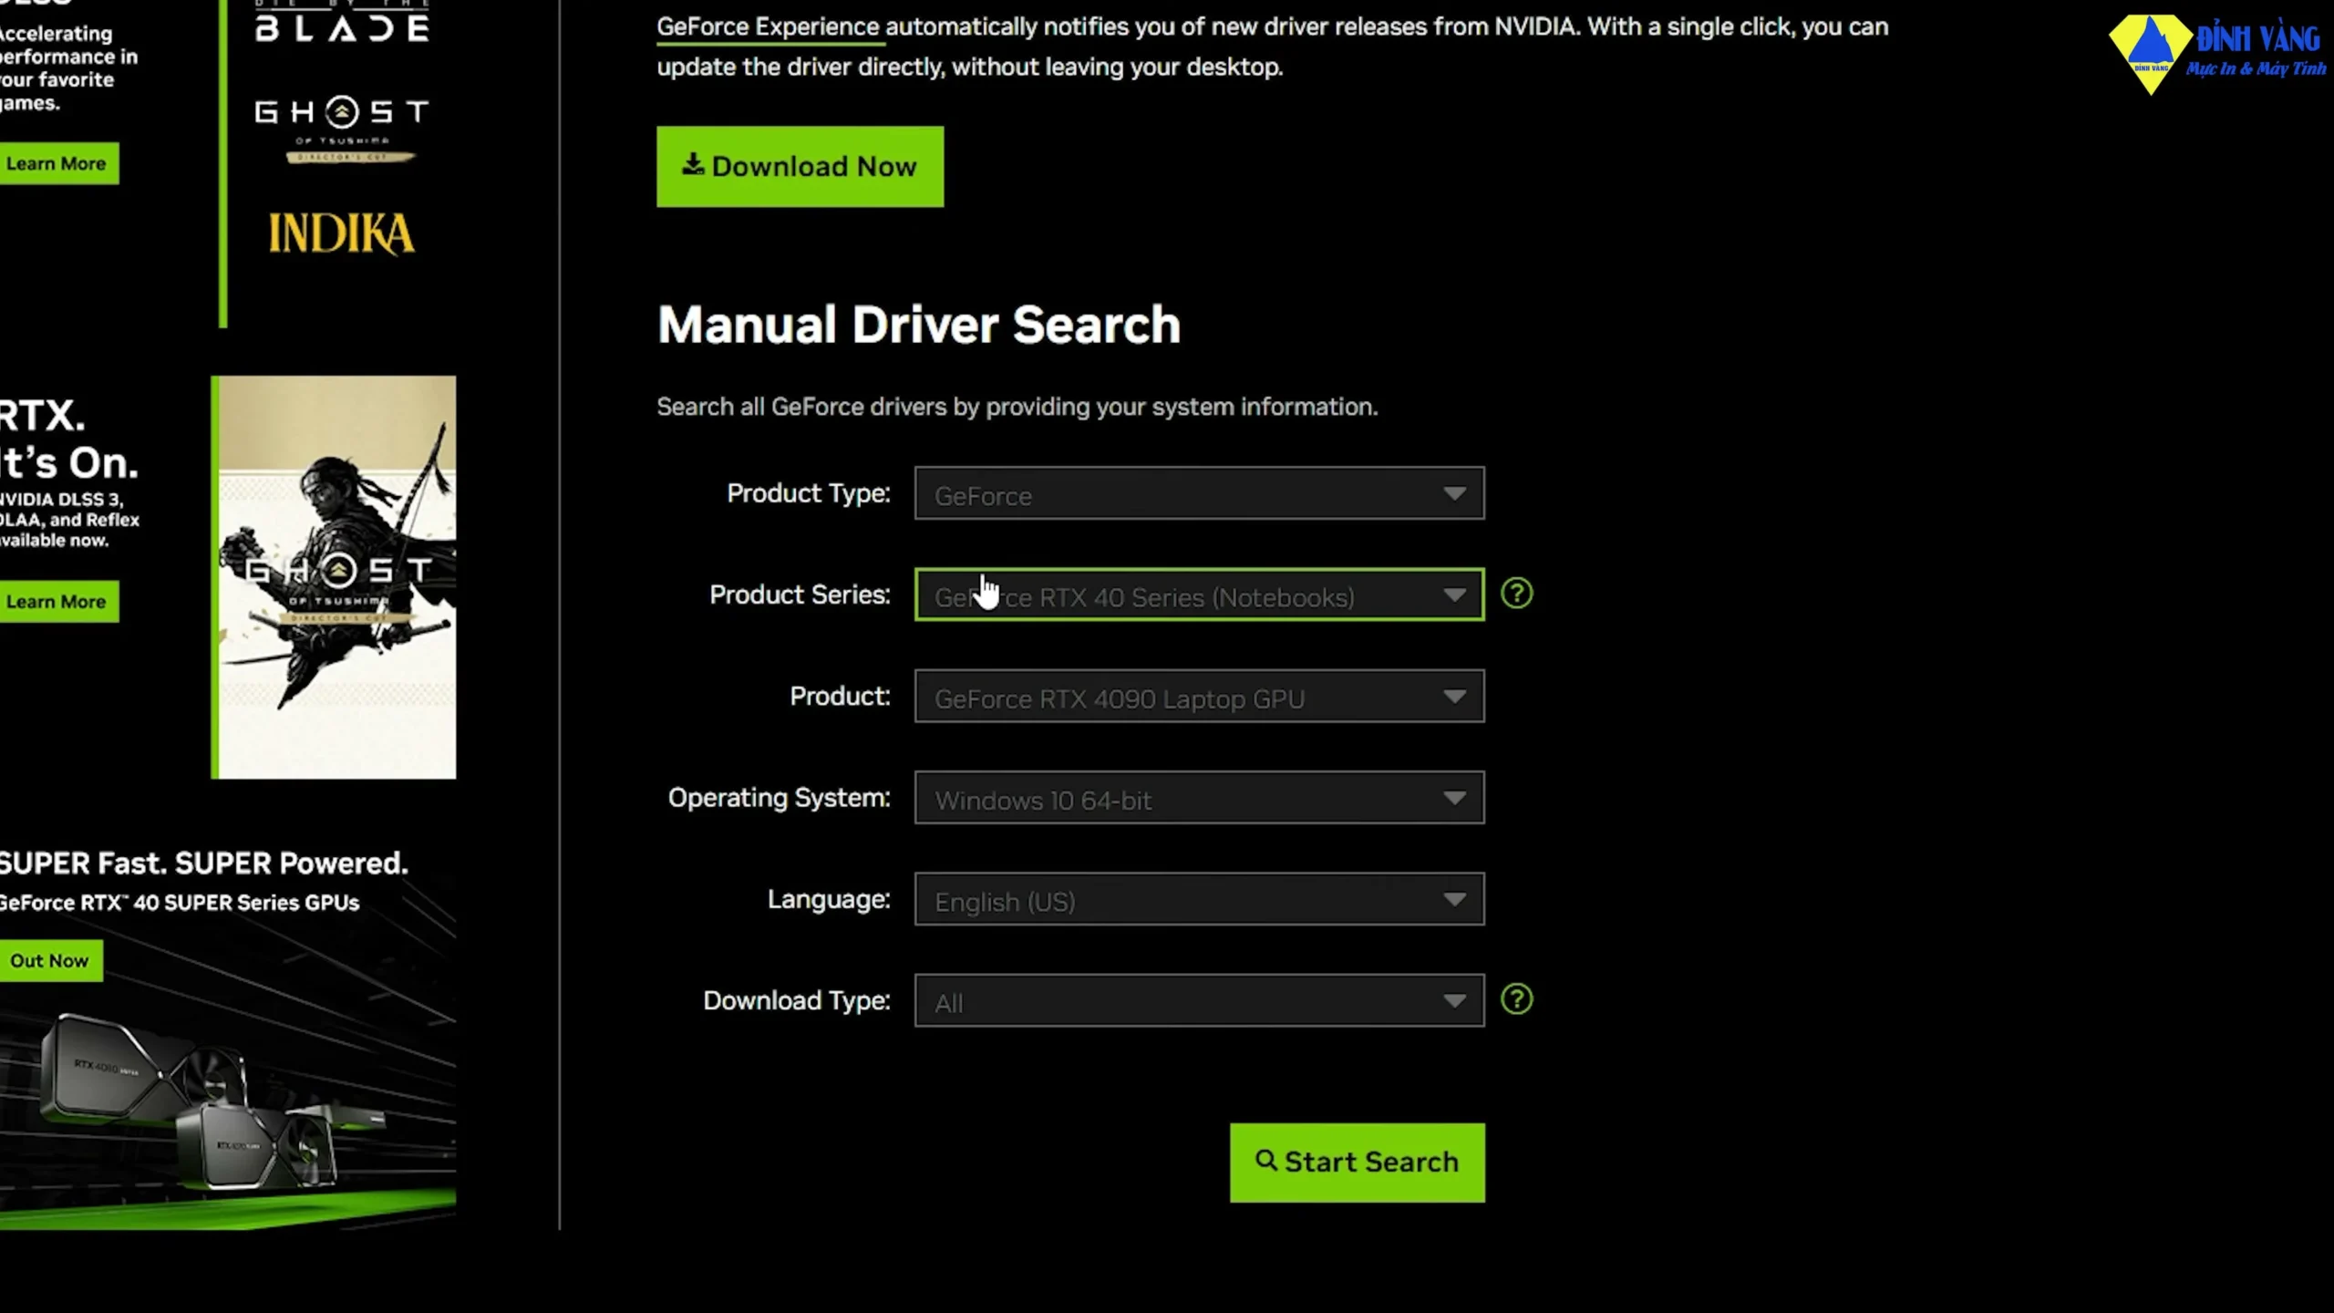Click the Start Search button
2334x1313 pixels.
(x=1357, y=1162)
